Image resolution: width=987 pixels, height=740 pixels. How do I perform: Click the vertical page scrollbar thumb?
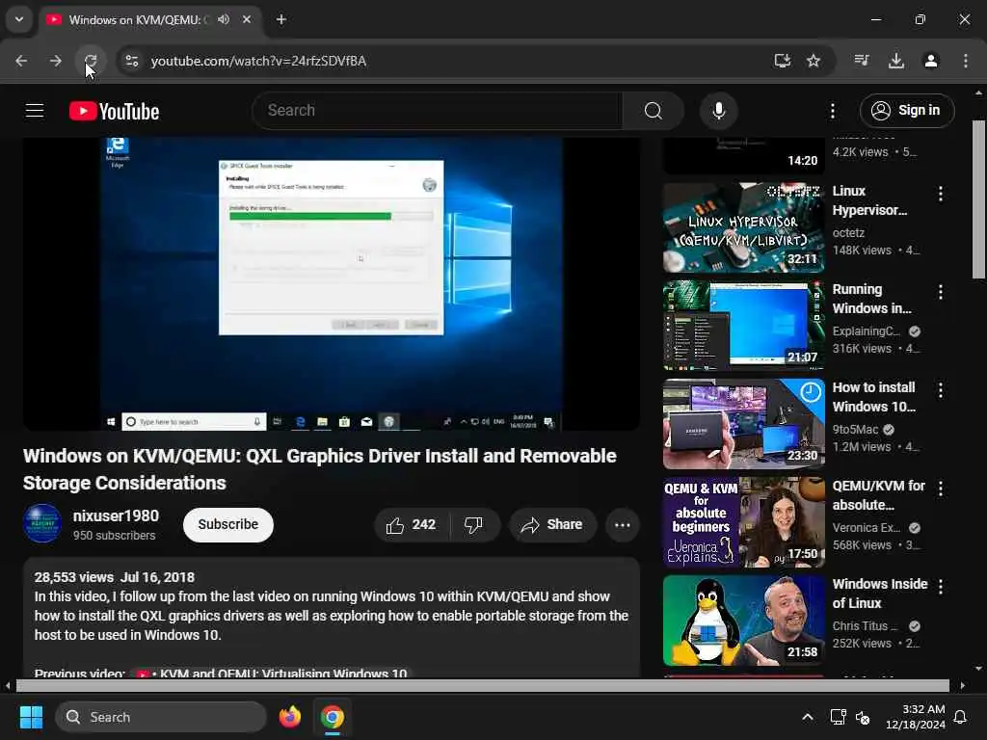(x=978, y=199)
